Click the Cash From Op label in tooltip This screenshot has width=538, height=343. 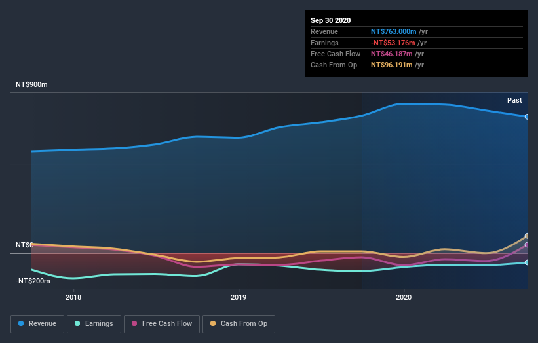tap(334, 65)
